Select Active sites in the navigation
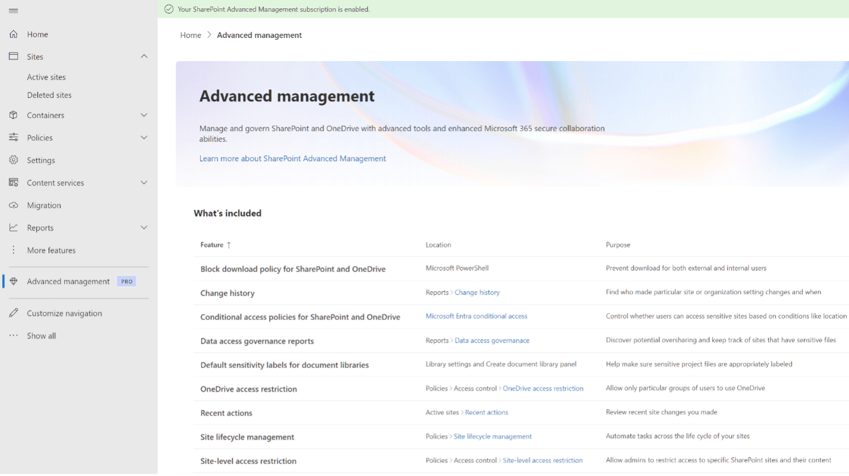The height and width of the screenshot is (476, 849). pyautogui.click(x=46, y=76)
